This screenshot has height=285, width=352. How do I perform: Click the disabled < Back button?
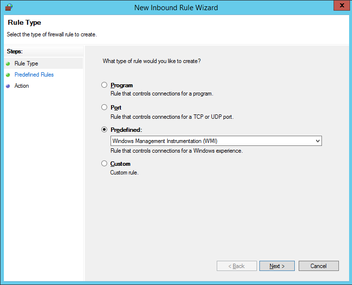(237, 266)
